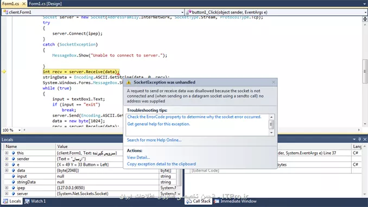The height and width of the screenshot is (207, 368).
Task: Click the current statement arrow in the margin
Action: (x=4, y=72)
